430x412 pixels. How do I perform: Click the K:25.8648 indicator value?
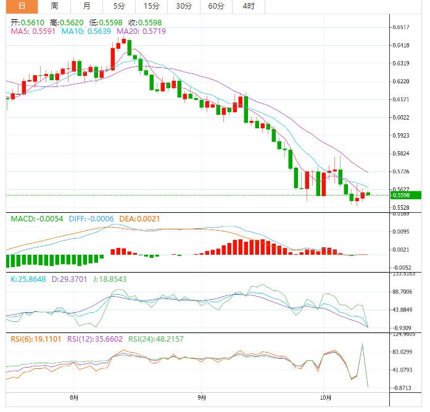(x=28, y=279)
